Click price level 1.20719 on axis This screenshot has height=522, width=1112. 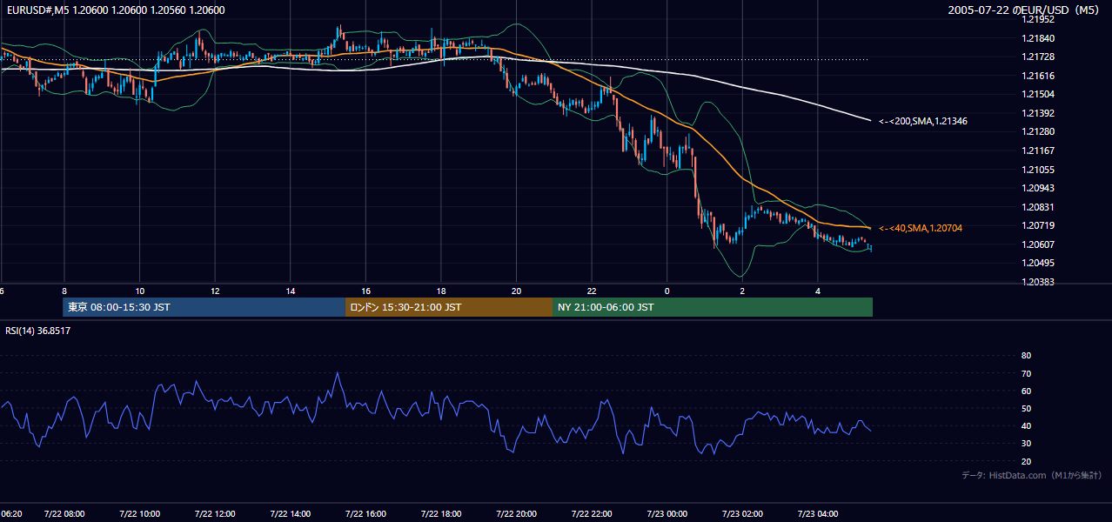1037,225
